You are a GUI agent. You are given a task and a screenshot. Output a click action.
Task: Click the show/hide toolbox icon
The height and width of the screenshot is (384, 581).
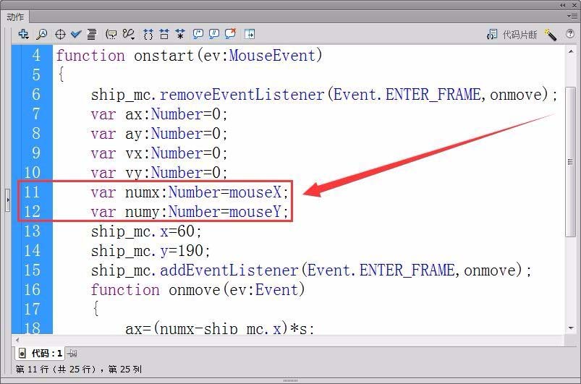(x=250, y=35)
